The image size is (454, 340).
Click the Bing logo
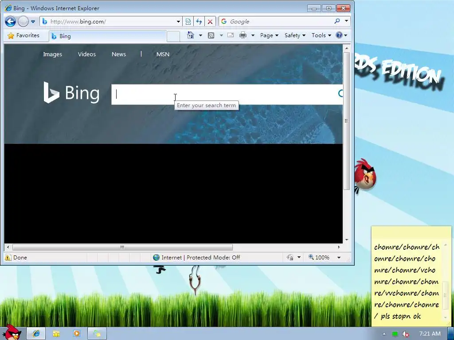tap(71, 93)
